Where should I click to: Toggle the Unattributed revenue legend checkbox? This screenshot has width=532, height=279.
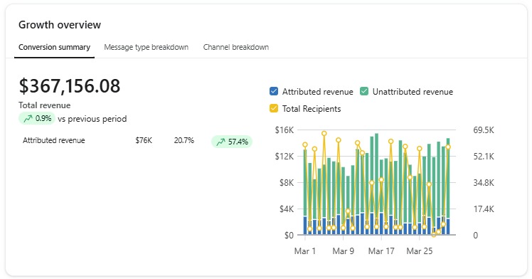tap(364, 91)
